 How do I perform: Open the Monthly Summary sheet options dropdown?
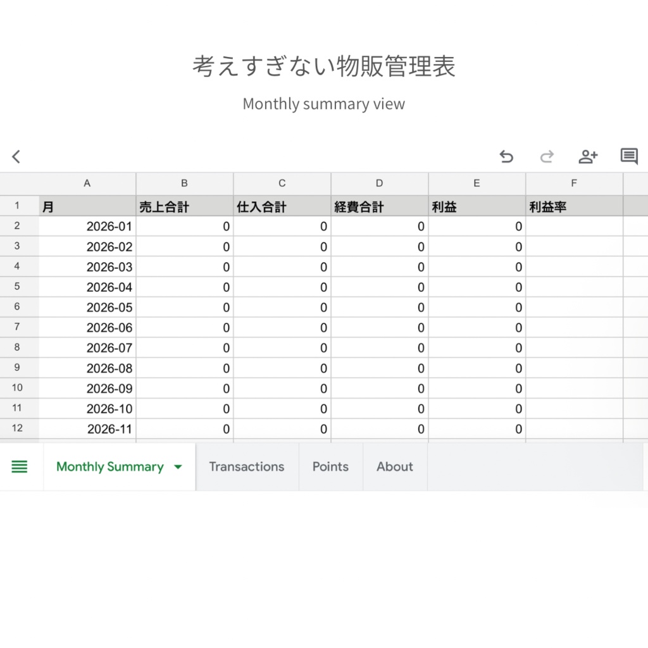pos(178,467)
